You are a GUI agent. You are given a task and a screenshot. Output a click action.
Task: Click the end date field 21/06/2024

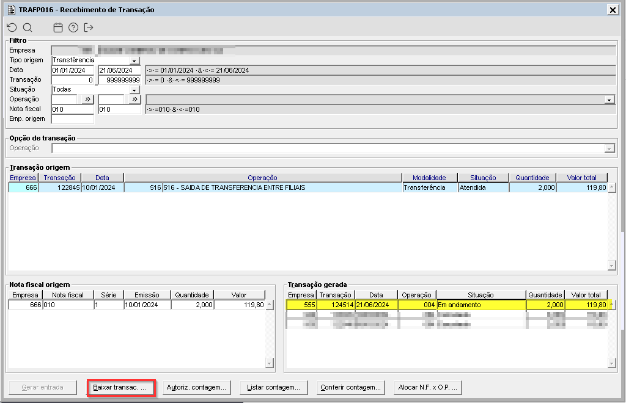tap(120, 70)
